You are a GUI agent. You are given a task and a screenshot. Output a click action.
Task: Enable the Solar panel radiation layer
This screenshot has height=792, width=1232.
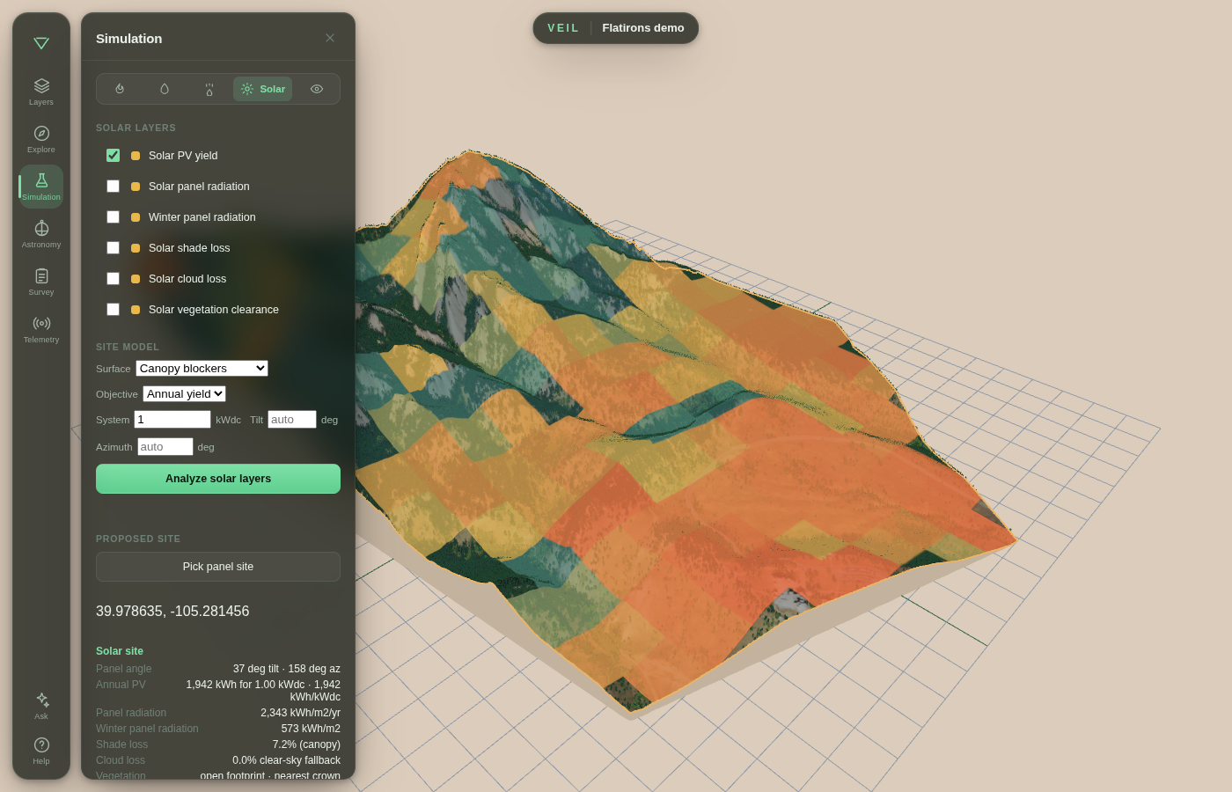point(114,186)
